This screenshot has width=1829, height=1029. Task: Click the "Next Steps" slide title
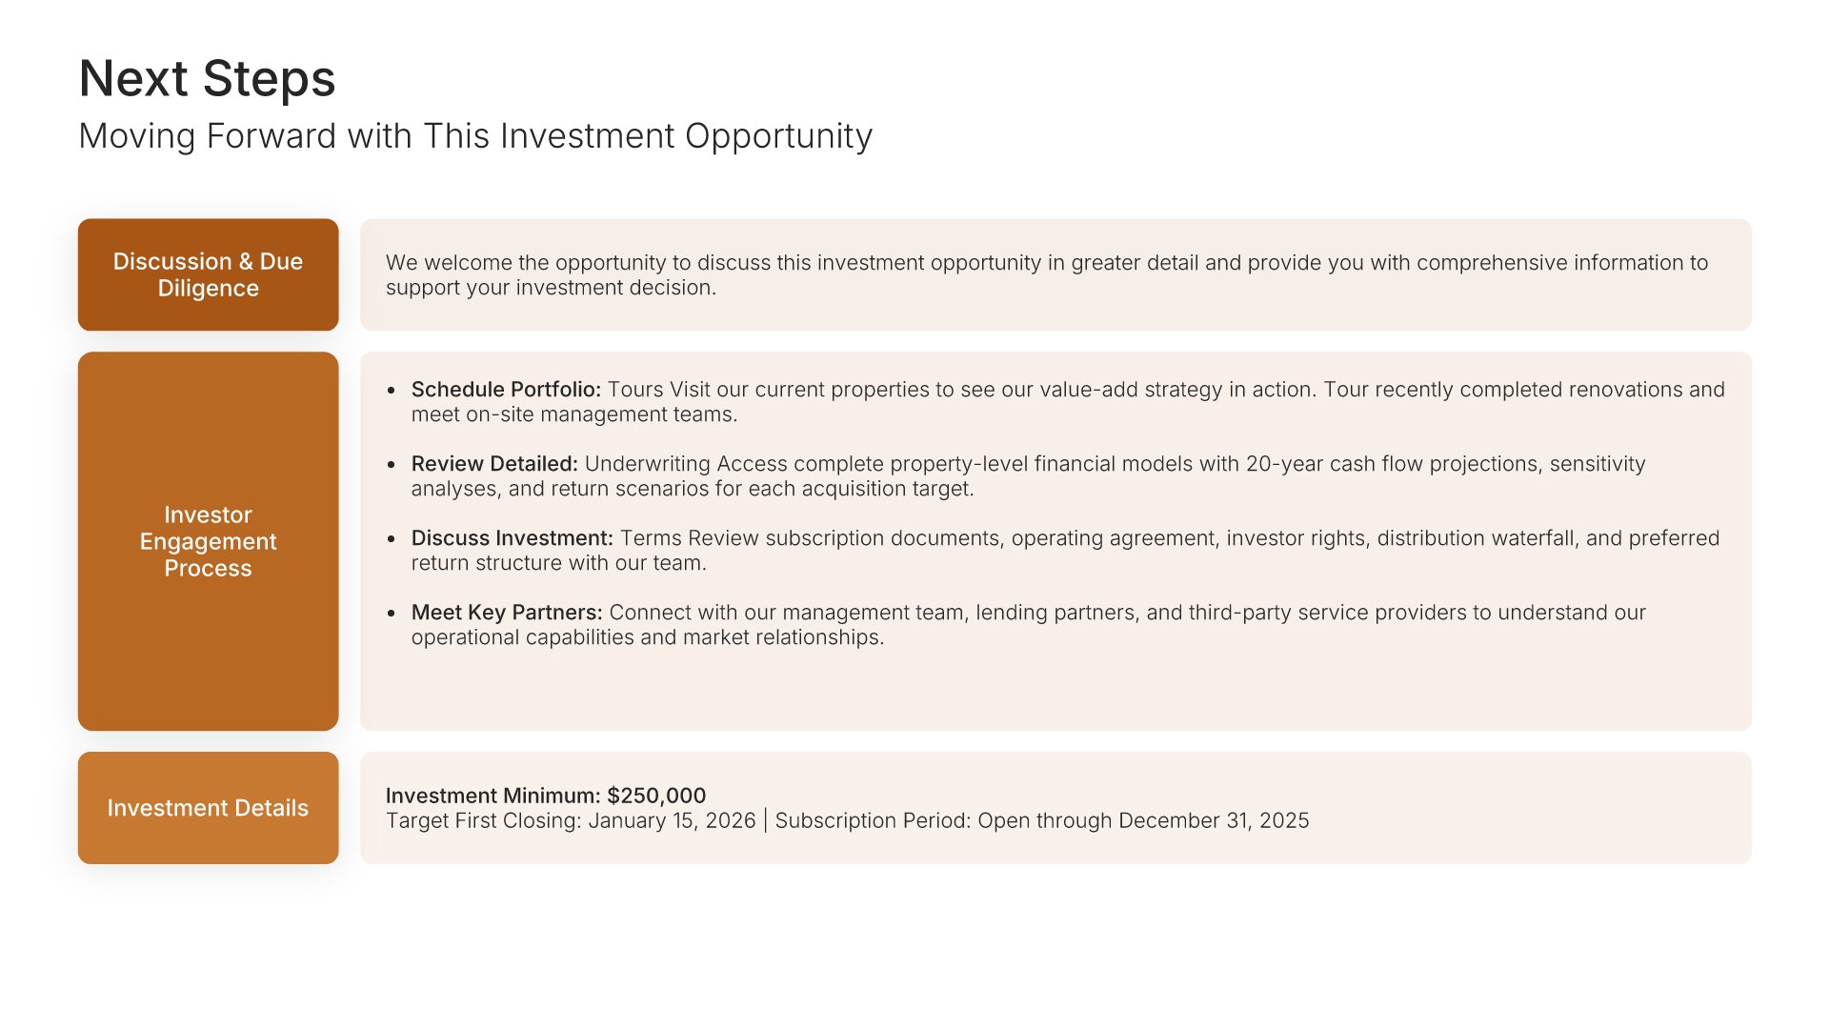[x=207, y=78]
